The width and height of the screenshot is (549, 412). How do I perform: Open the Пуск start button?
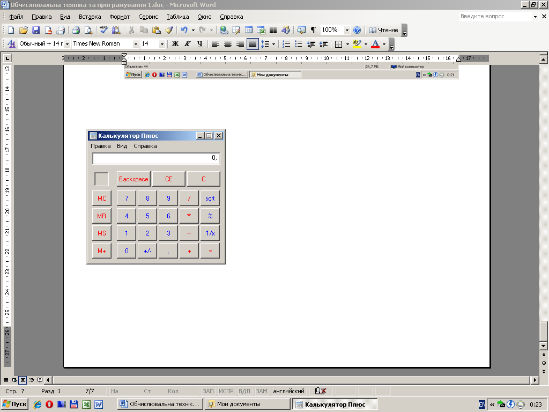tap(14, 404)
